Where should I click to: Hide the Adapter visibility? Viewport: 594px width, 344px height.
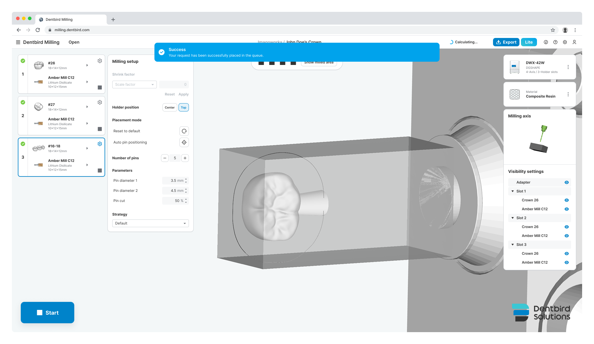coord(566,182)
